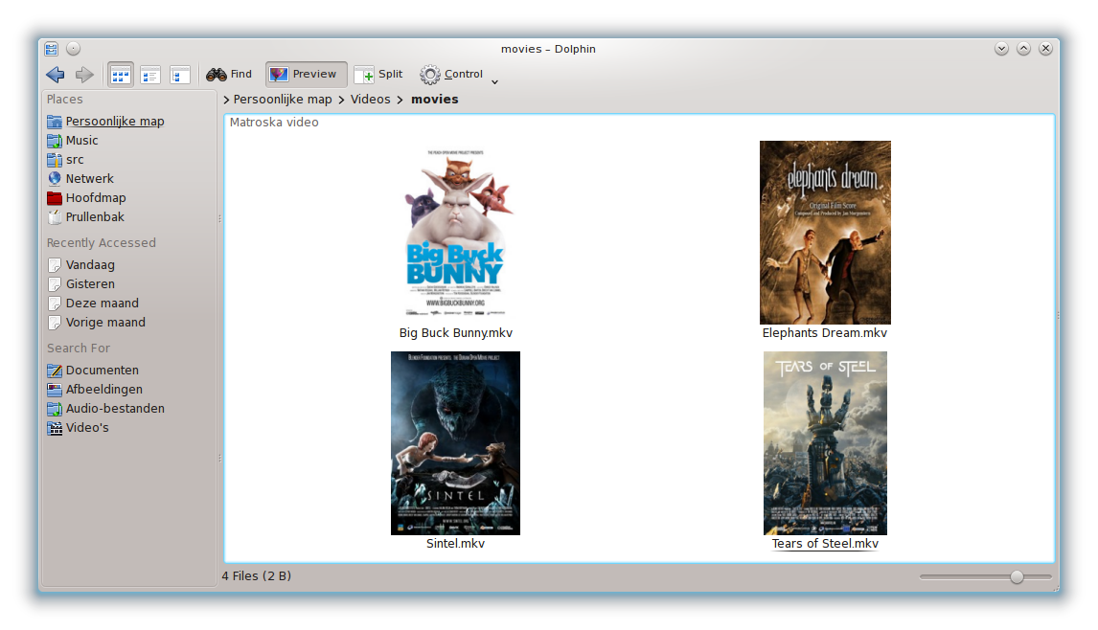Click the Afbeeldingen picture icon

coord(55,389)
